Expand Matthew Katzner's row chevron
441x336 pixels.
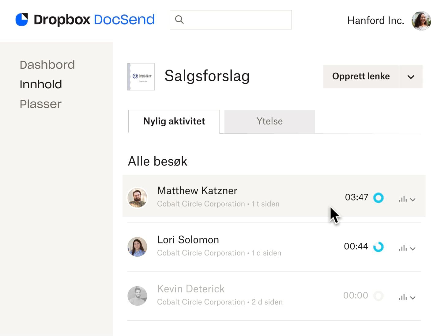pos(413,200)
